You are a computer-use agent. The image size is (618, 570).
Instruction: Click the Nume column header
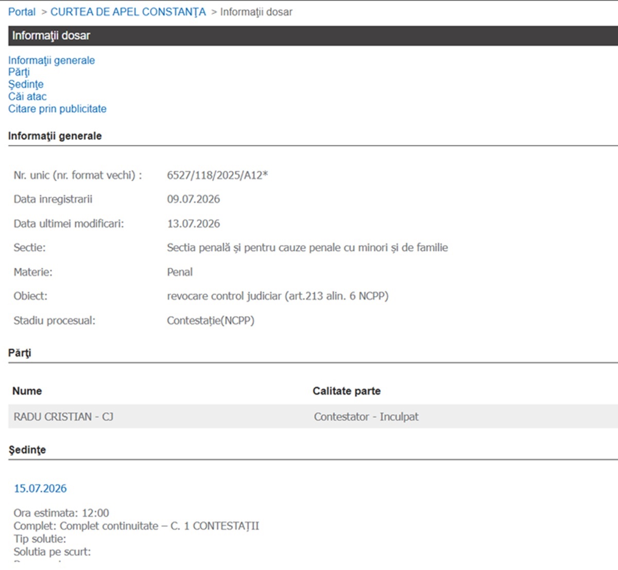(x=27, y=391)
